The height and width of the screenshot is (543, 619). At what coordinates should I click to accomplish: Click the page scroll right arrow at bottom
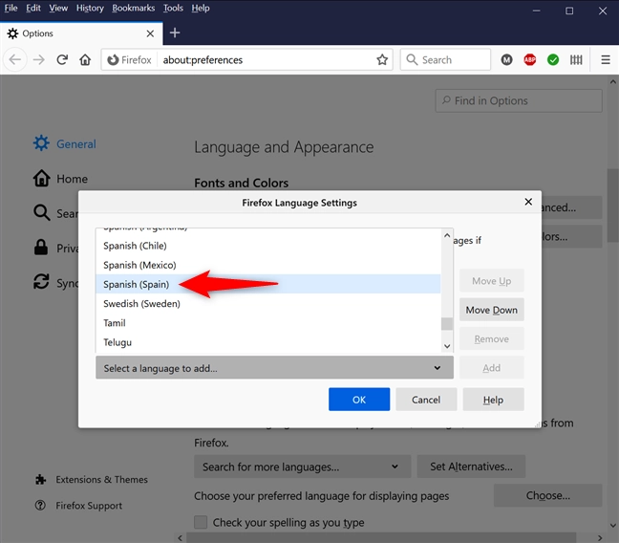point(600,538)
